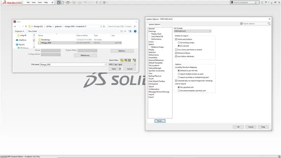Click the New document icon in toolbar

point(63,2)
